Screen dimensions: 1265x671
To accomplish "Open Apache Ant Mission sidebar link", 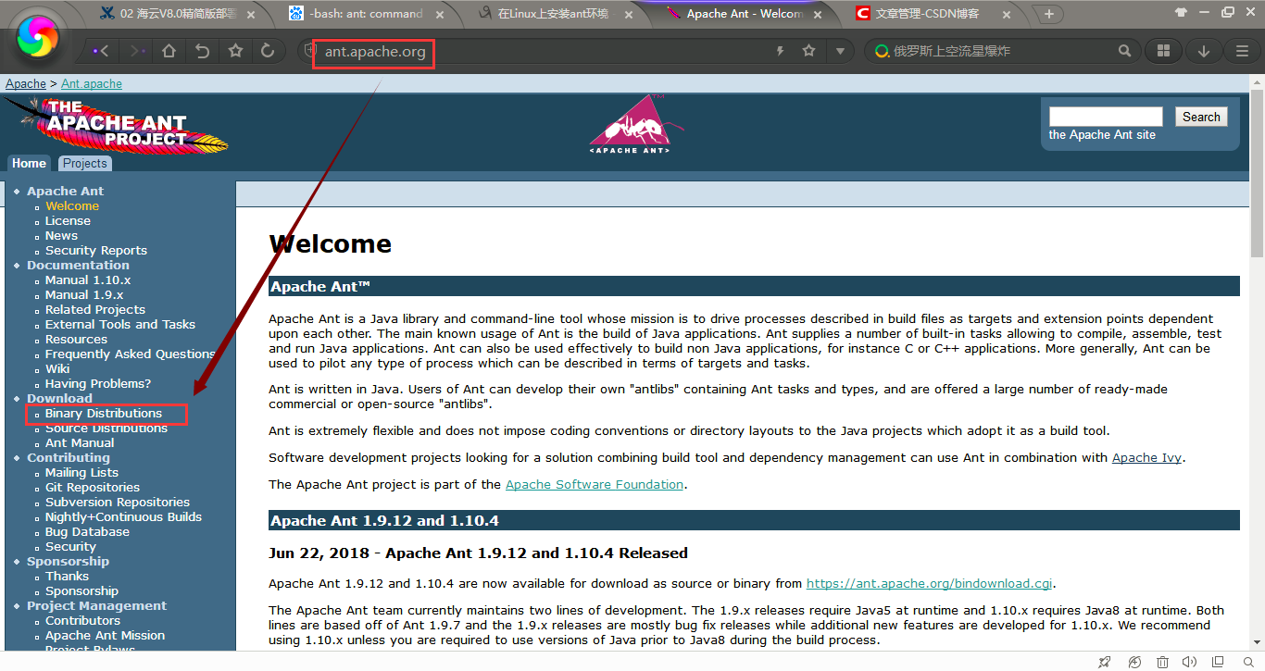I will coord(105,636).
